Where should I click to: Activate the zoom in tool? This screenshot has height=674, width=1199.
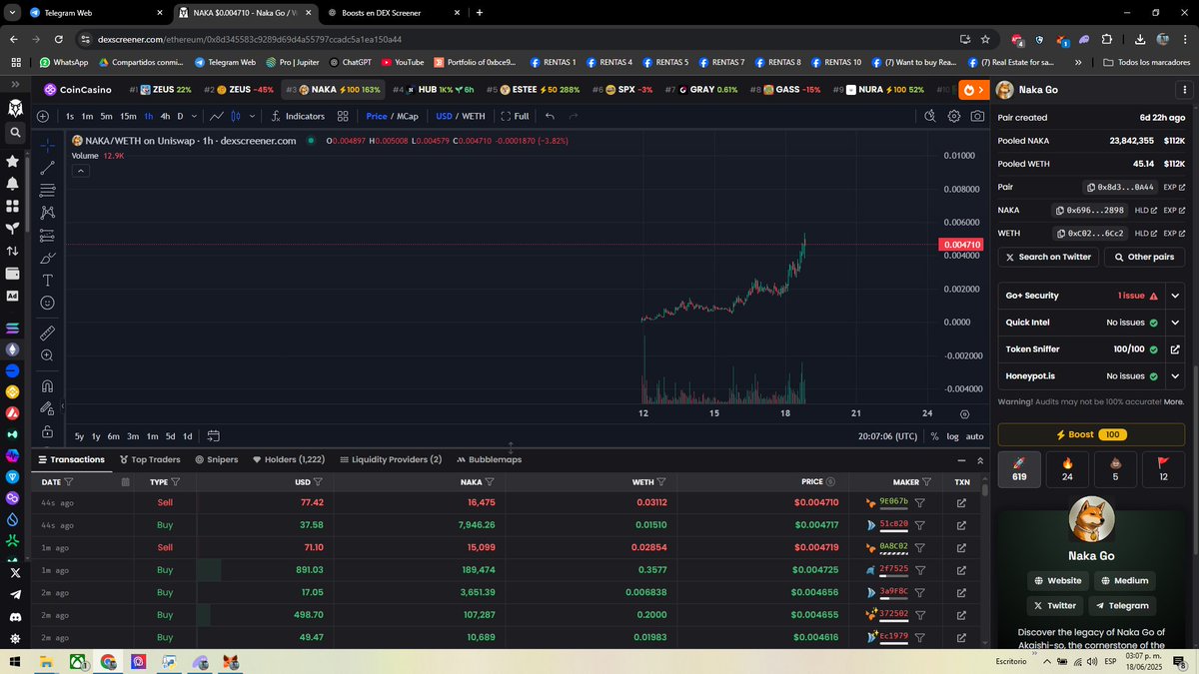[47, 355]
